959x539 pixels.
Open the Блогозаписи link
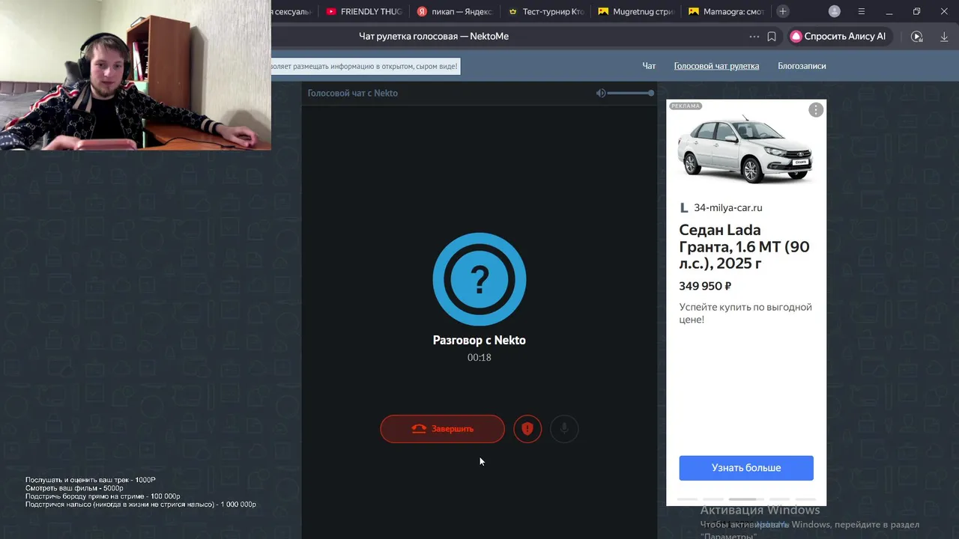[x=802, y=66]
